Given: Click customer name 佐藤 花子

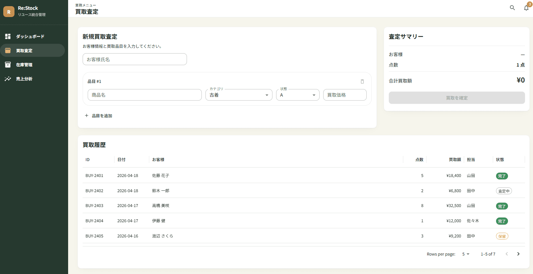Looking at the screenshot, I should point(161,176).
